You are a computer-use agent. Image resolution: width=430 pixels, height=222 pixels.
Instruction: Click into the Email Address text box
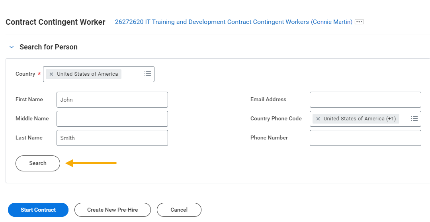365,100
